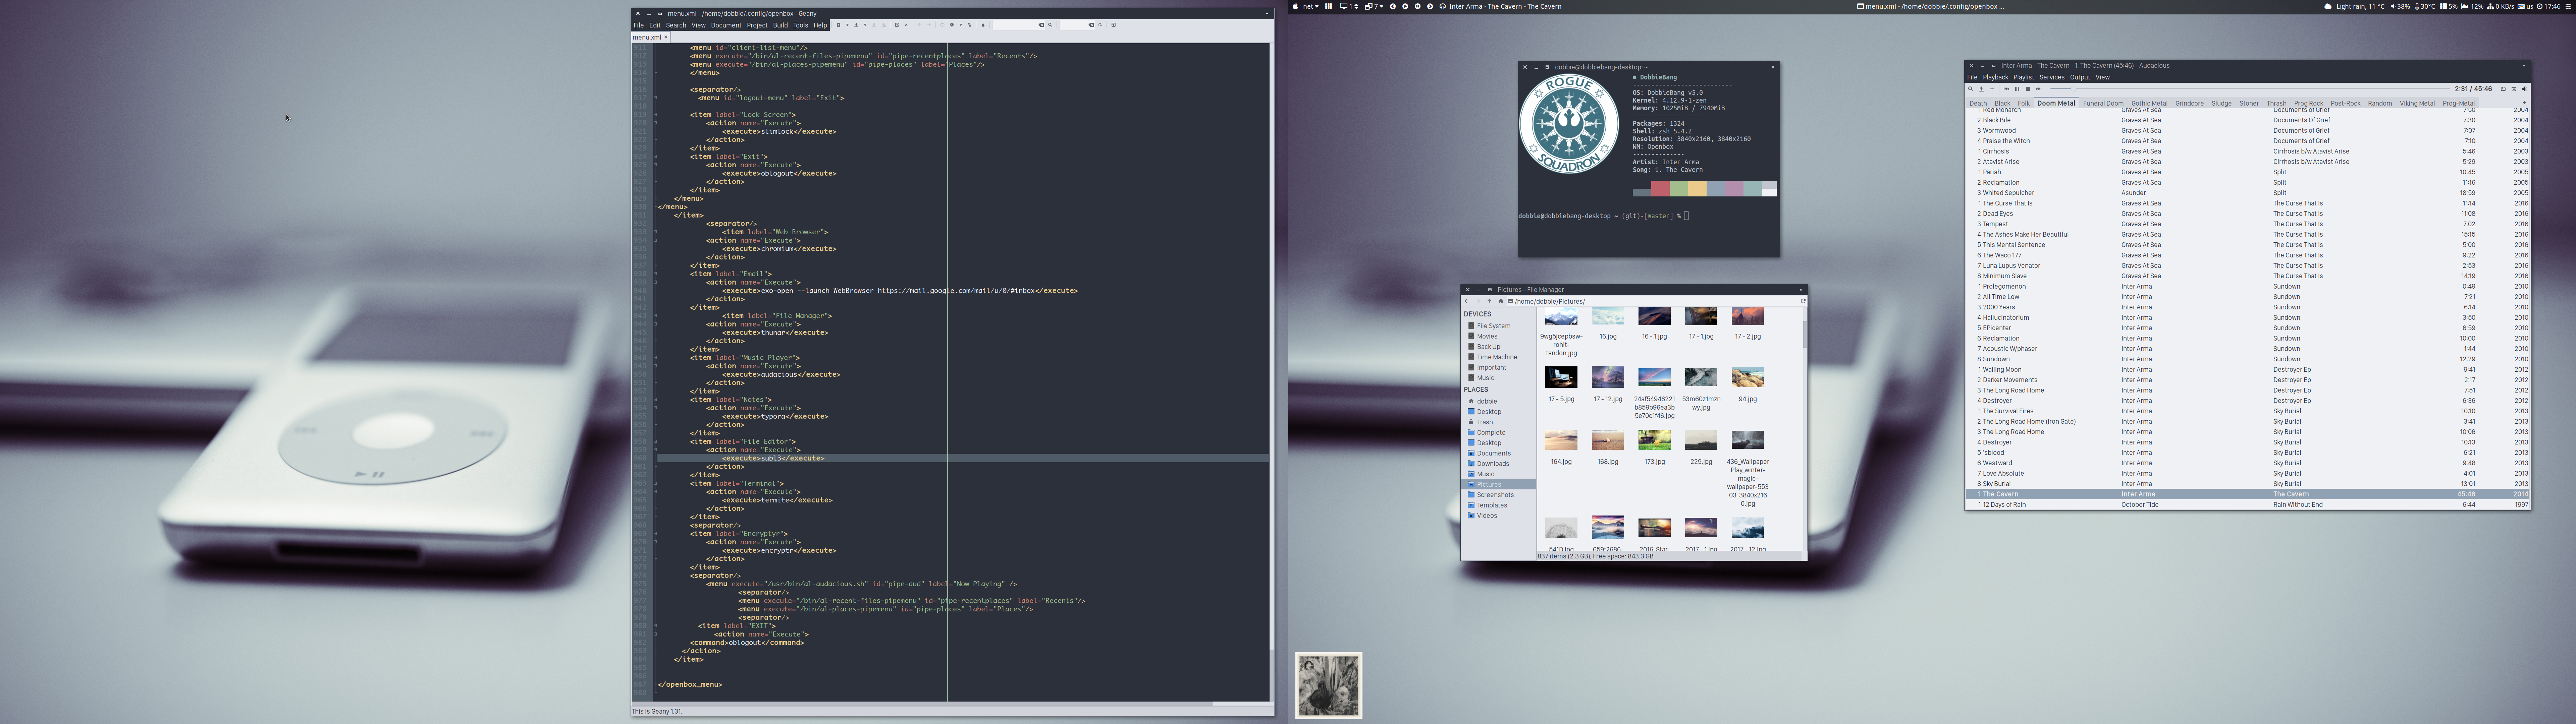
Task: Select the track Whited Sepulcher in playlist
Action: click(2247, 193)
